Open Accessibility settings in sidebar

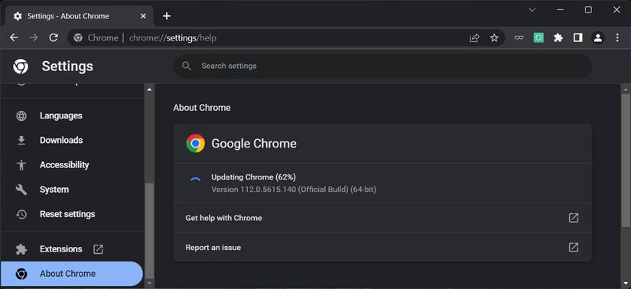pyautogui.click(x=73, y=165)
